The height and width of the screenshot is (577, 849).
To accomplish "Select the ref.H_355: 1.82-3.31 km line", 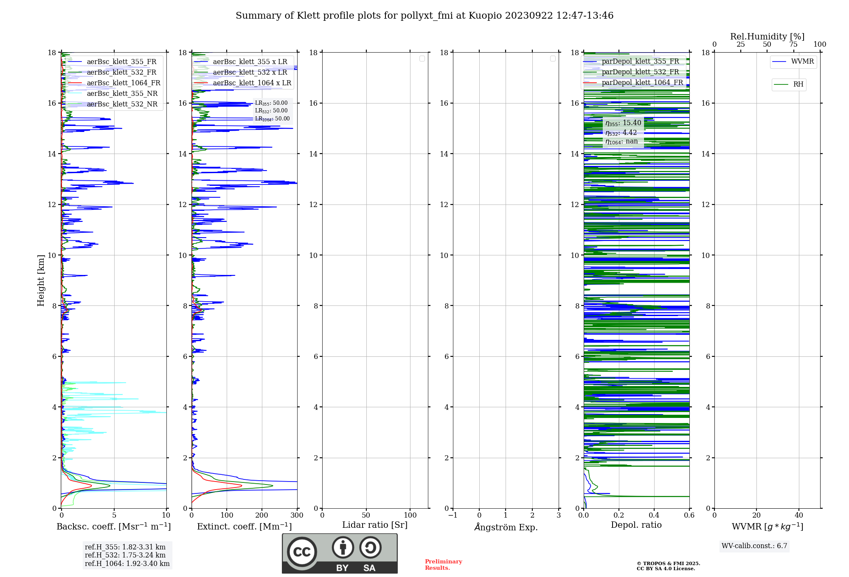I will (x=125, y=547).
